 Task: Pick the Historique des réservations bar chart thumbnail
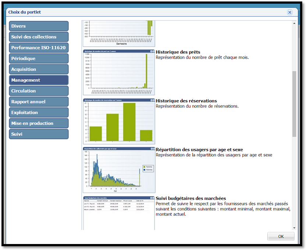[119, 121]
